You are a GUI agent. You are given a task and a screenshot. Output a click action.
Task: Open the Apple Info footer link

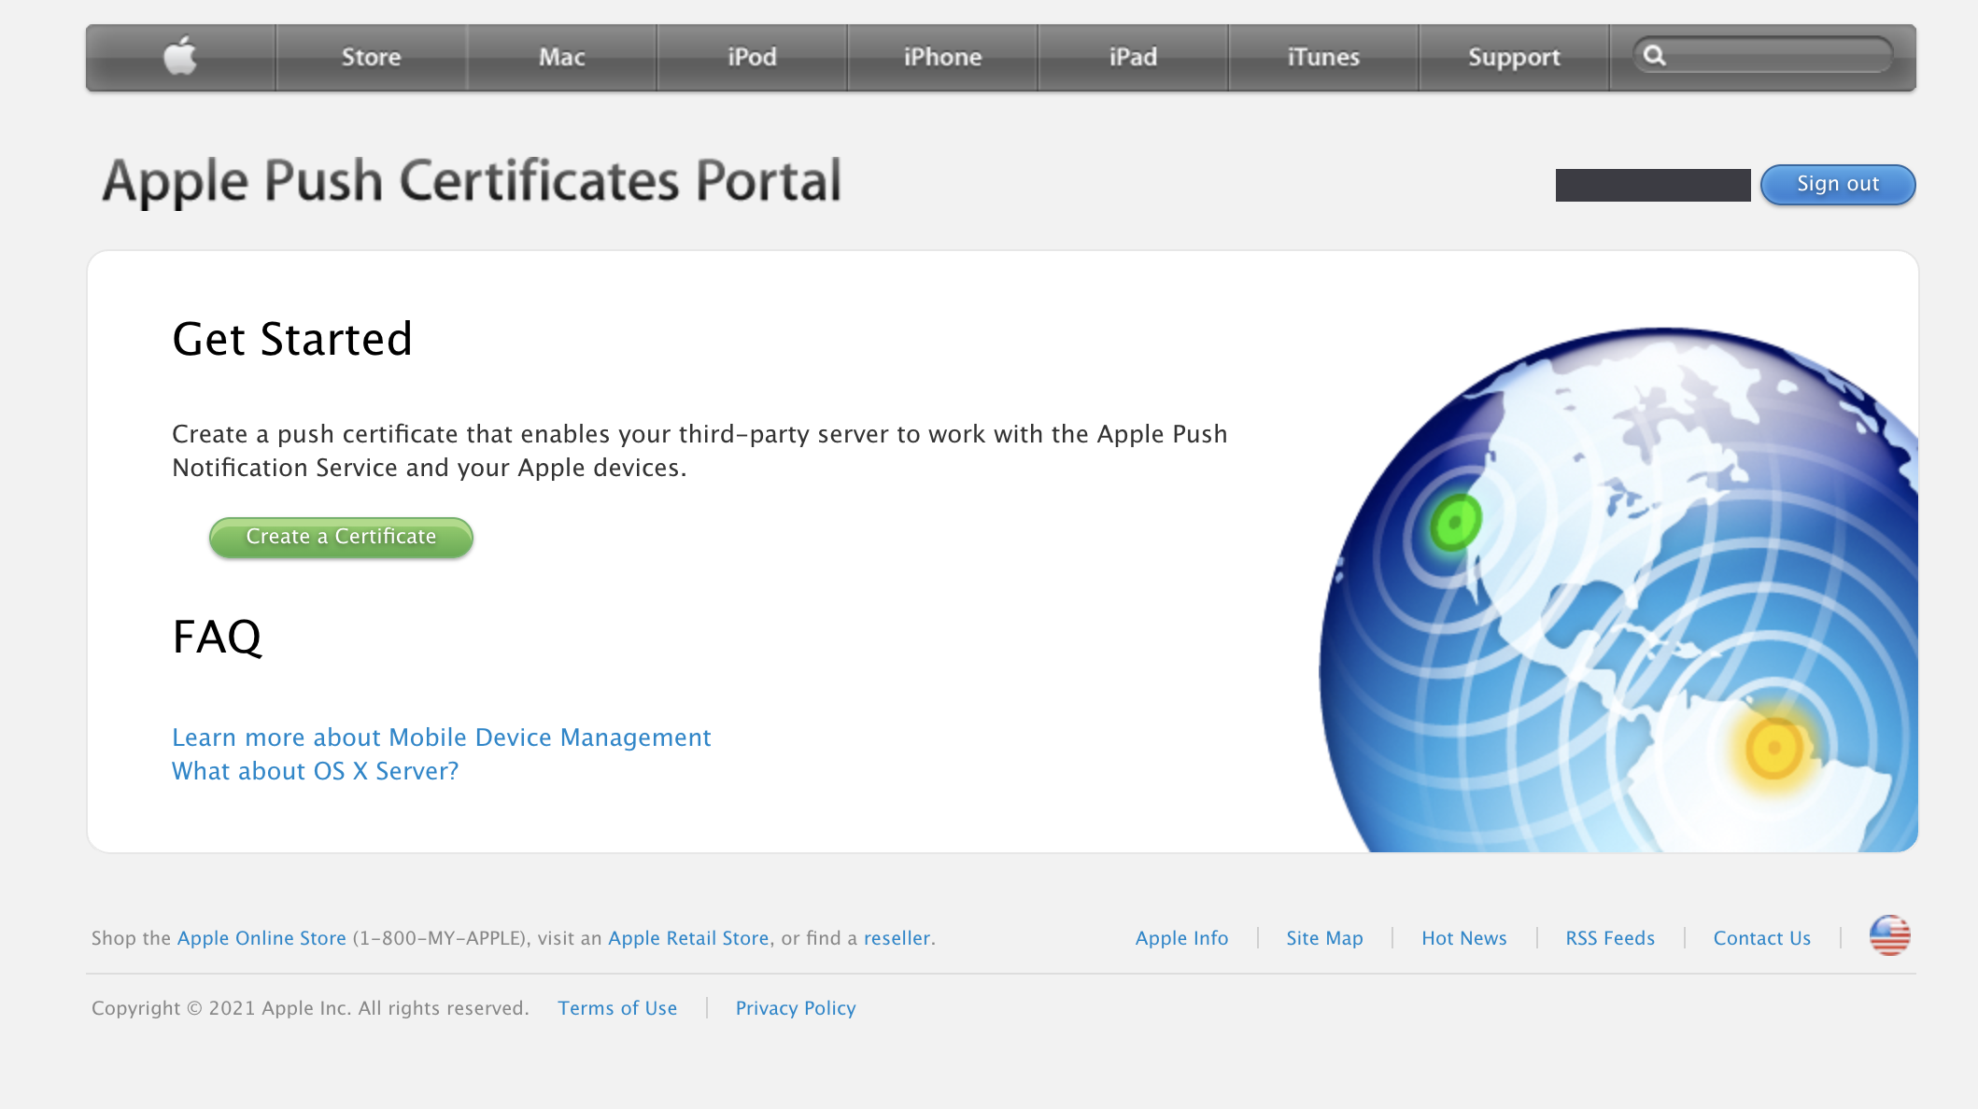[1181, 938]
